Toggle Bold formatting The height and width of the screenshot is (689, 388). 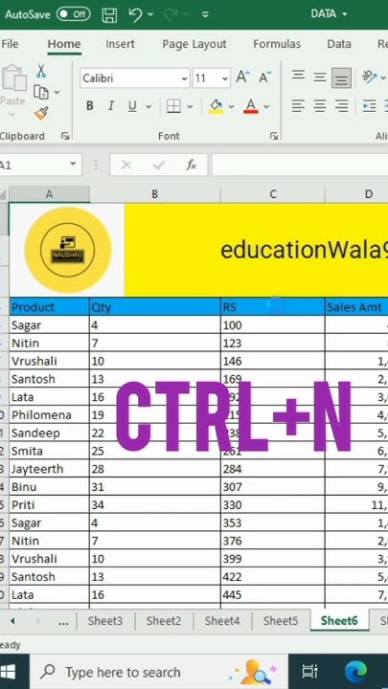coord(90,106)
